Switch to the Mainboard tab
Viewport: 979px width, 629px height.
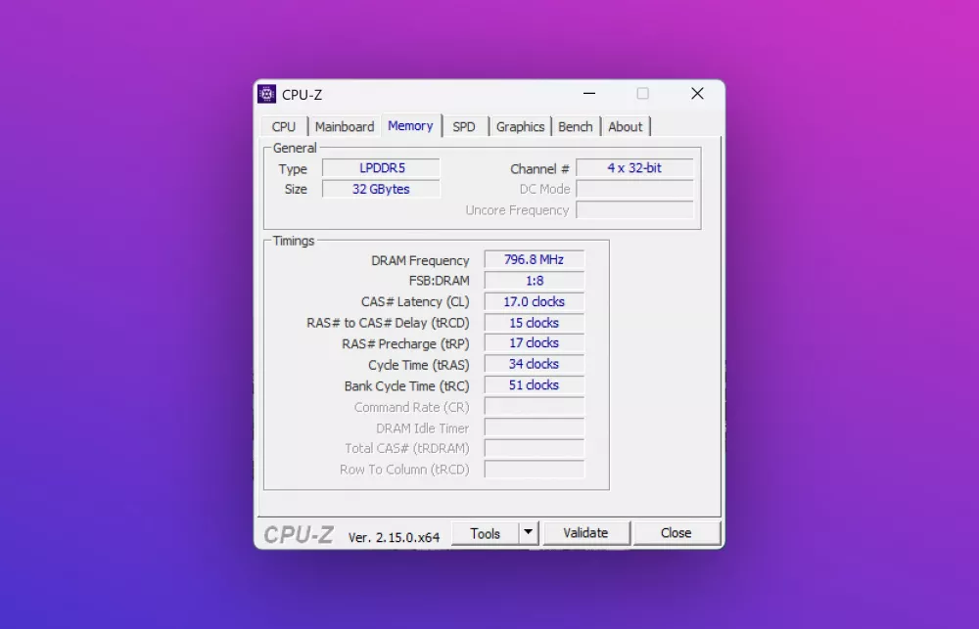click(344, 126)
